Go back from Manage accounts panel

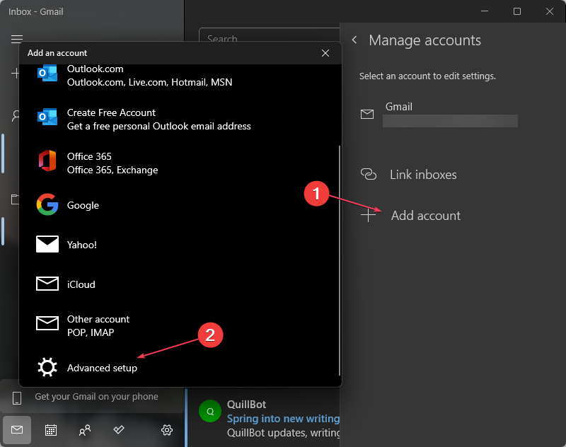click(x=354, y=40)
